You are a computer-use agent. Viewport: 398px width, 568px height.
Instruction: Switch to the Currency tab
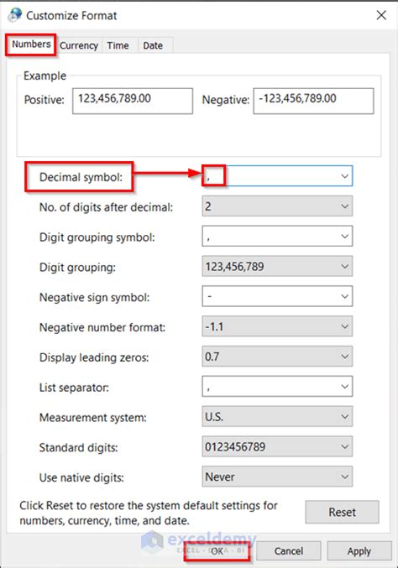click(x=79, y=45)
